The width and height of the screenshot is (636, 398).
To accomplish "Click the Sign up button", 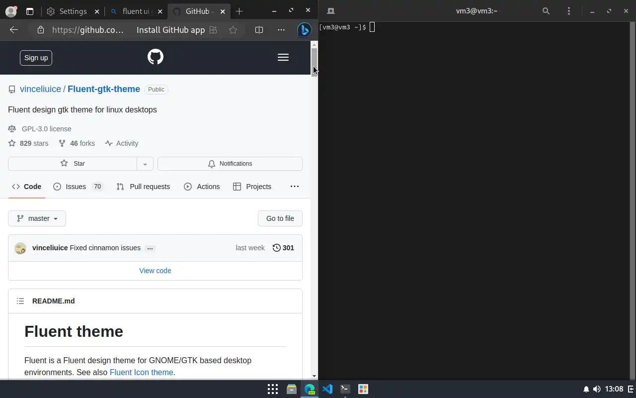I will tap(36, 58).
